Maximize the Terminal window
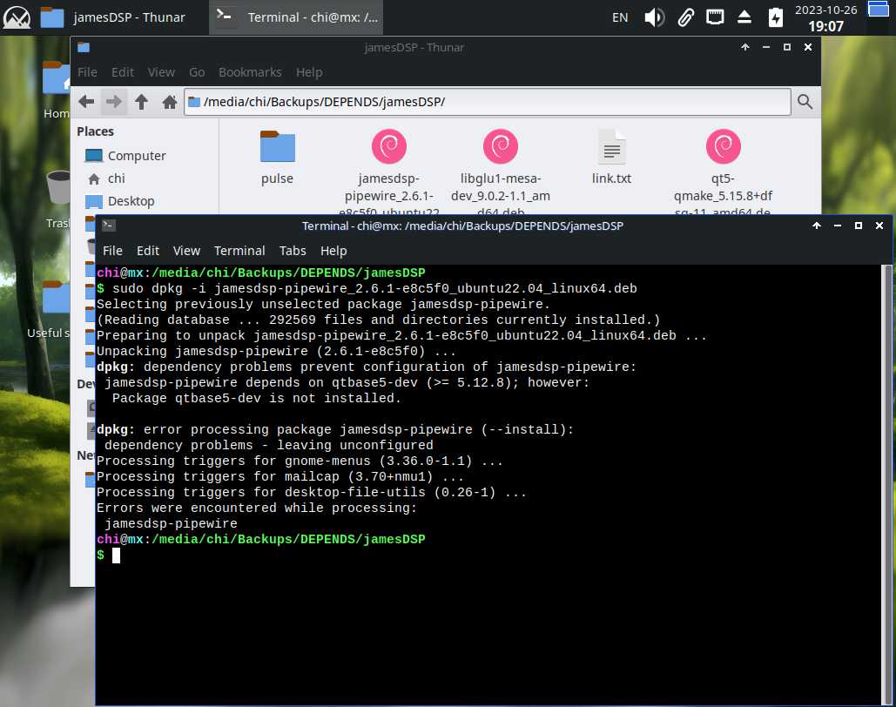This screenshot has width=896, height=707. point(859,226)
